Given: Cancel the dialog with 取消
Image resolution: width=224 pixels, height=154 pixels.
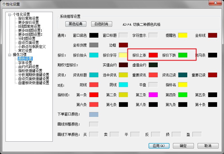Looking at the screenshot, I should [208, 146].
